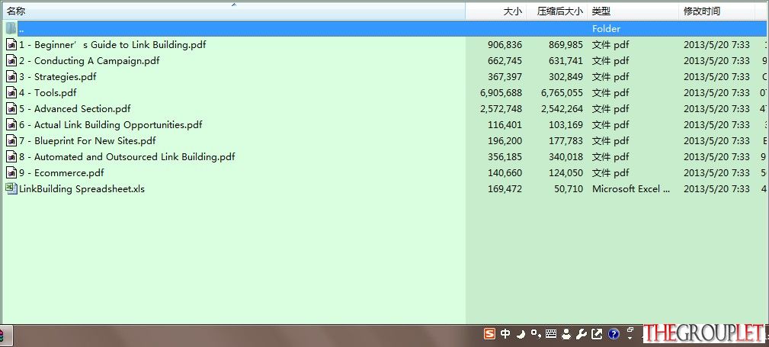Click the restore-window icon on language bar
This screenshot has width=769, height=347.
(x=630, y=330)
